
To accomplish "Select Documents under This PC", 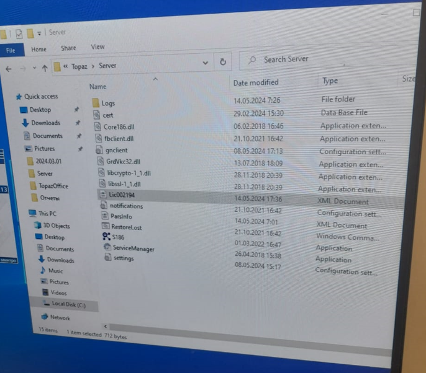I will point(60,248).
